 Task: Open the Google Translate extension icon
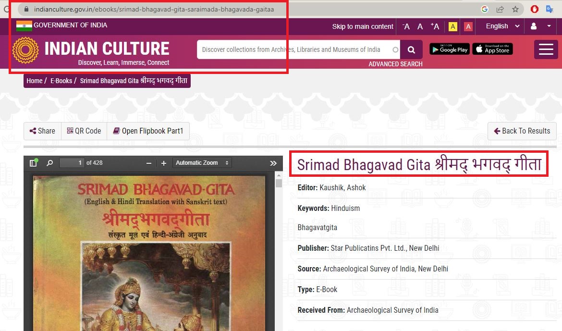pyautogui.click(x=550, y=9)
